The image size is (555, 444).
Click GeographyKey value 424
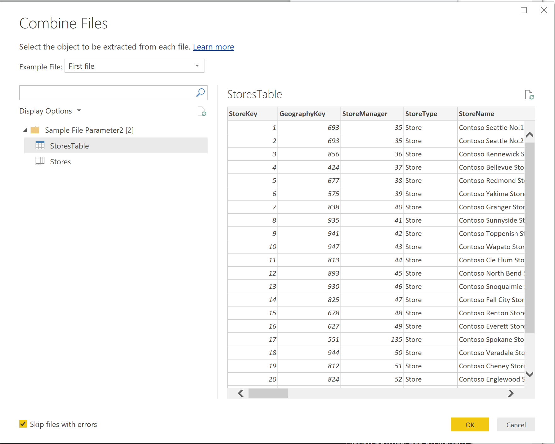point(309,167)
